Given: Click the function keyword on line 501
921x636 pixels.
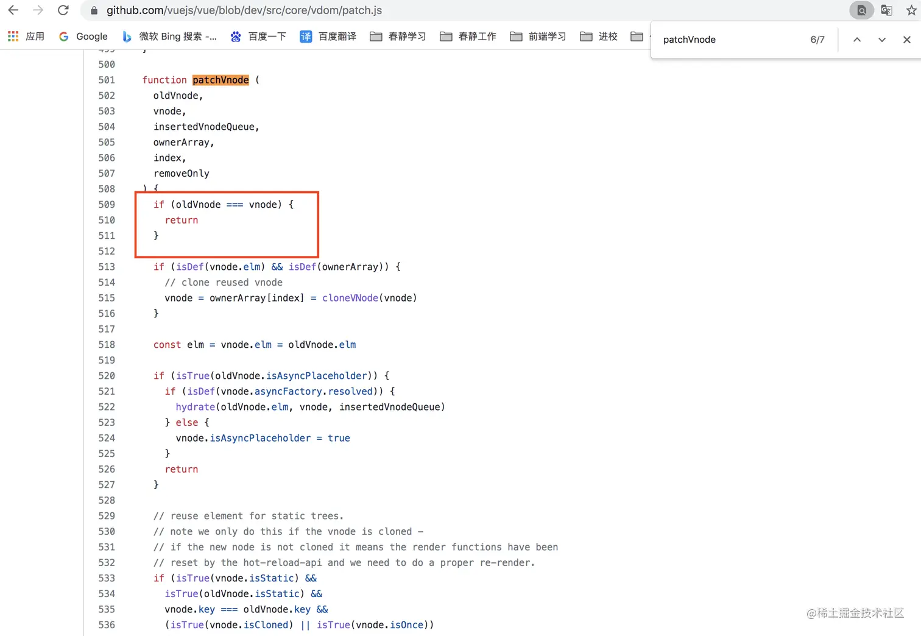Looking at the screenshot, I should [x=164, y=80].
